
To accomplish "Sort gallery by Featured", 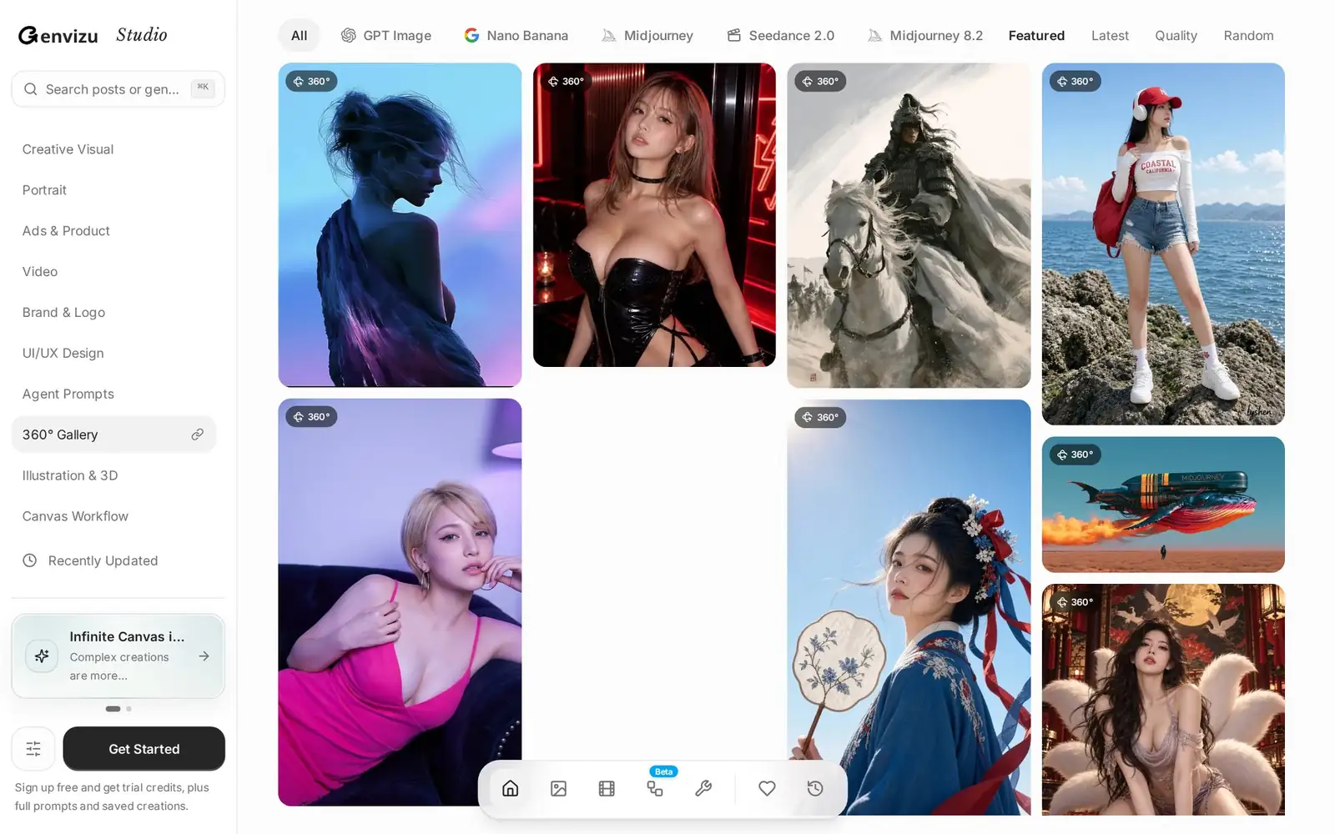I will (1036, 36).
